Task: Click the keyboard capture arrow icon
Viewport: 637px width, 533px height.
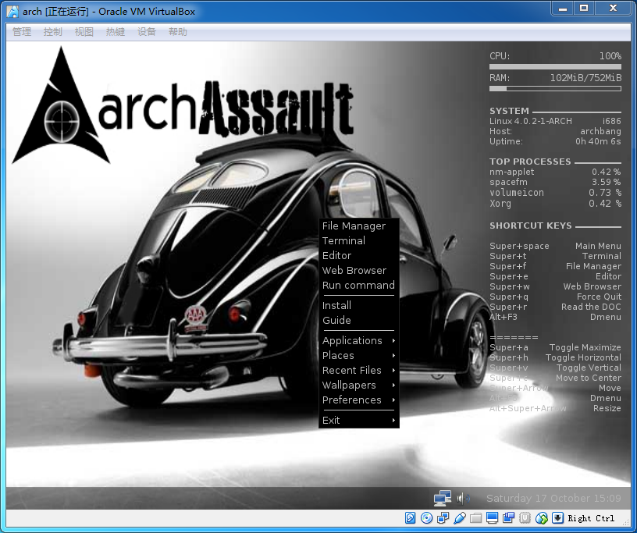Action: [x=558, y=518]
